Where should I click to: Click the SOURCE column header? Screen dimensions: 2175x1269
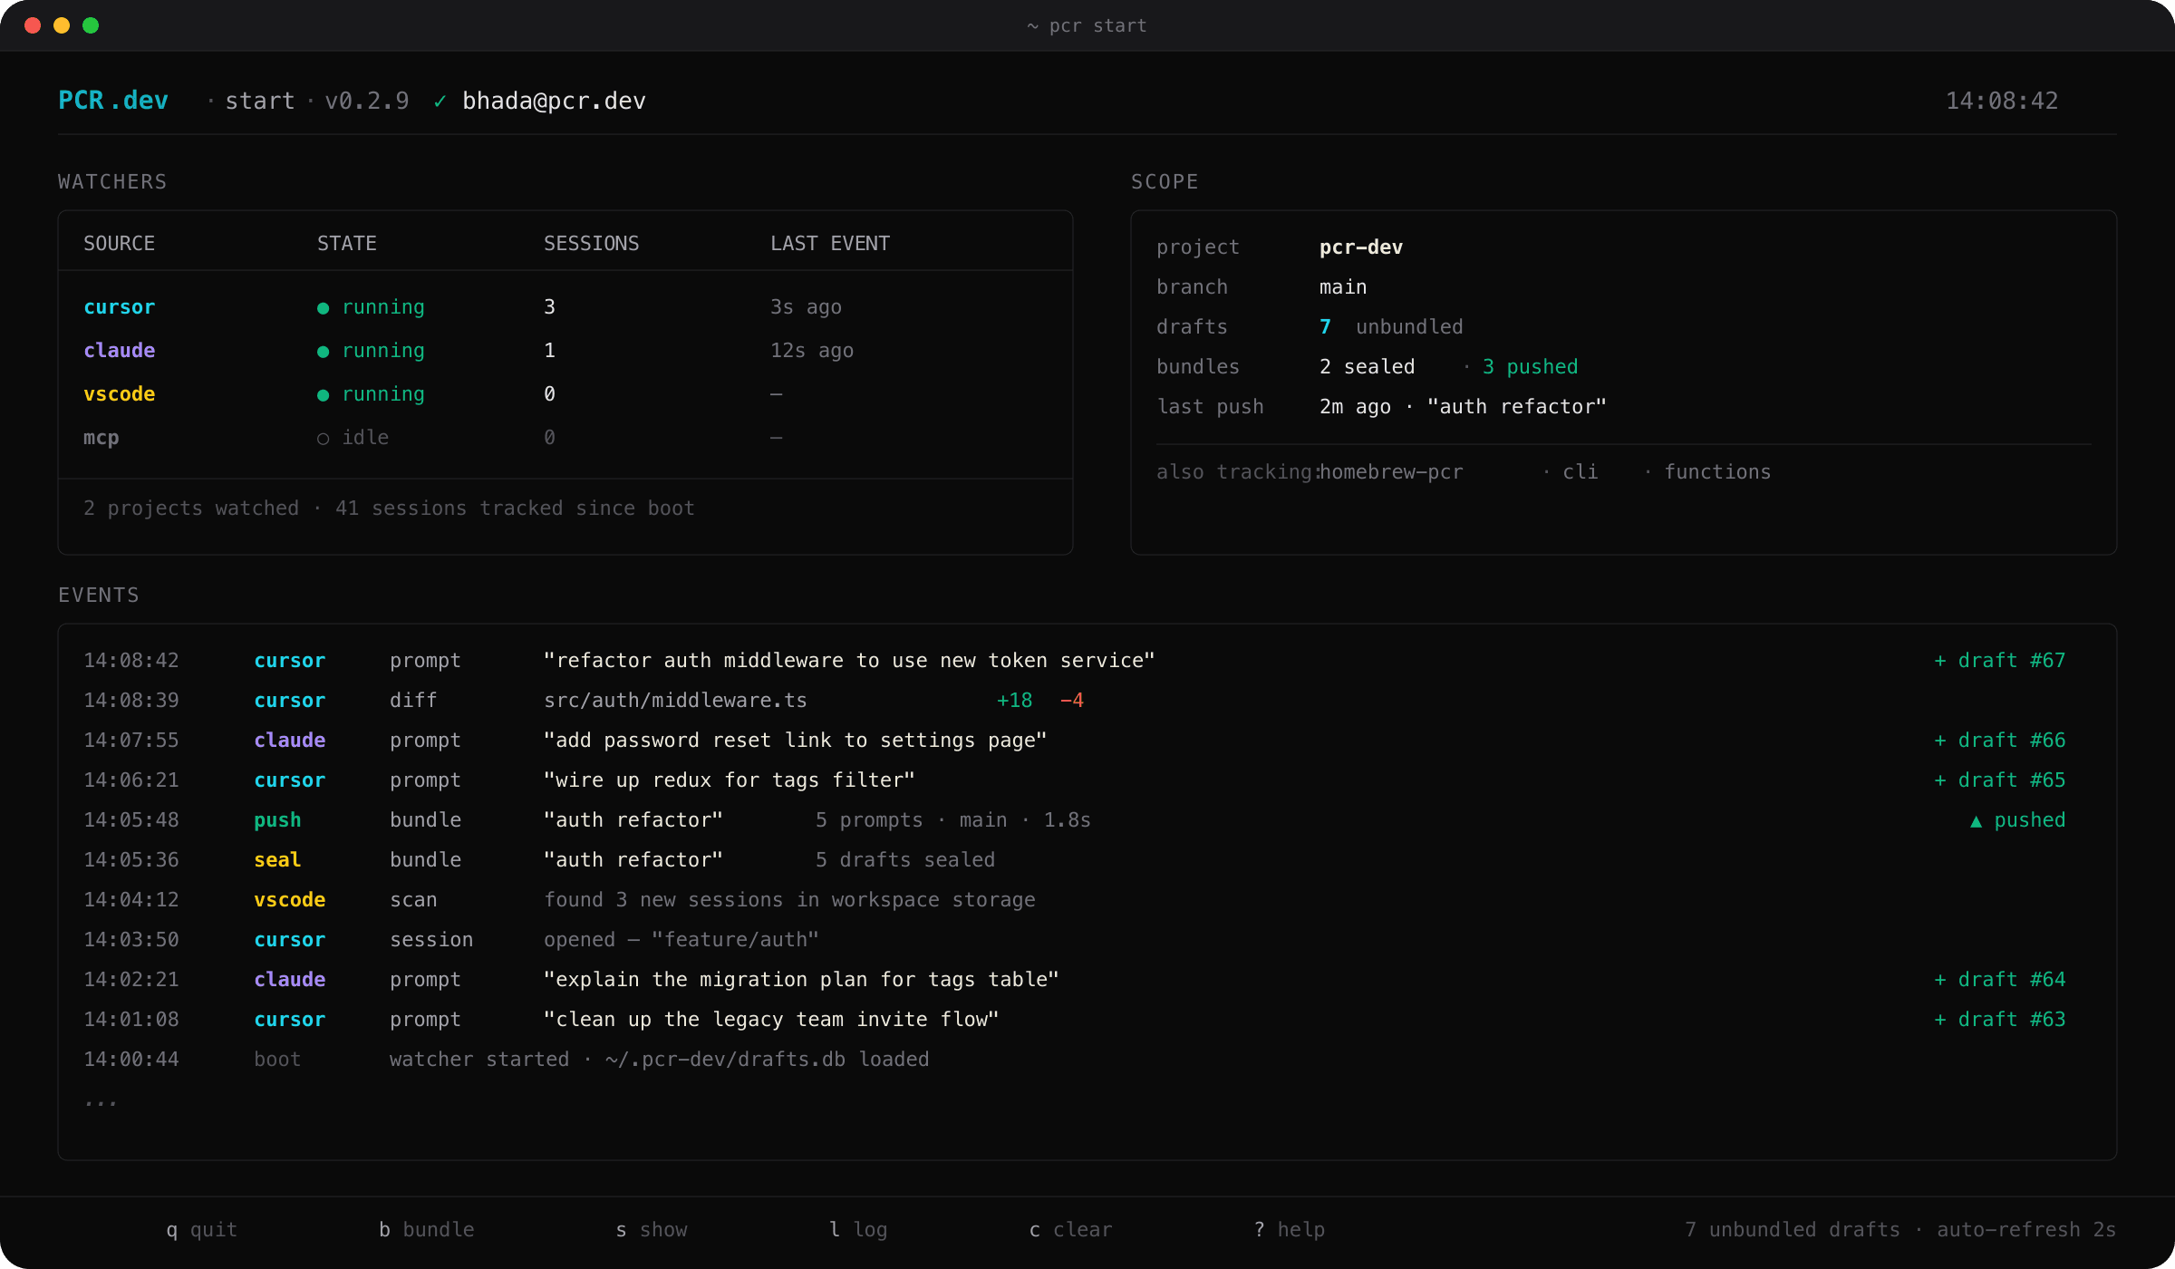[x=120, y=243]
